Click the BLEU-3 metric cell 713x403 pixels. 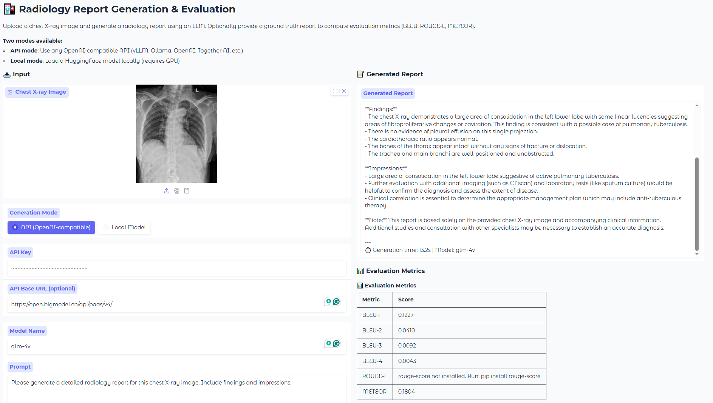[x=375, y=346]
